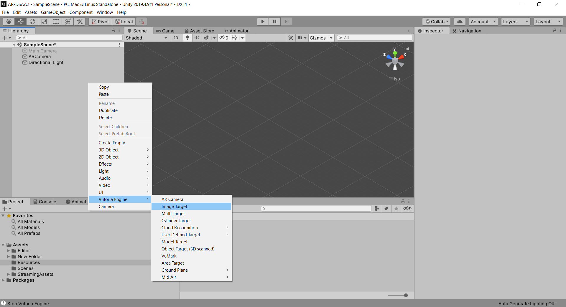Toggle scene lighting bulb button
566x307 pixels.
click(187, 38)
